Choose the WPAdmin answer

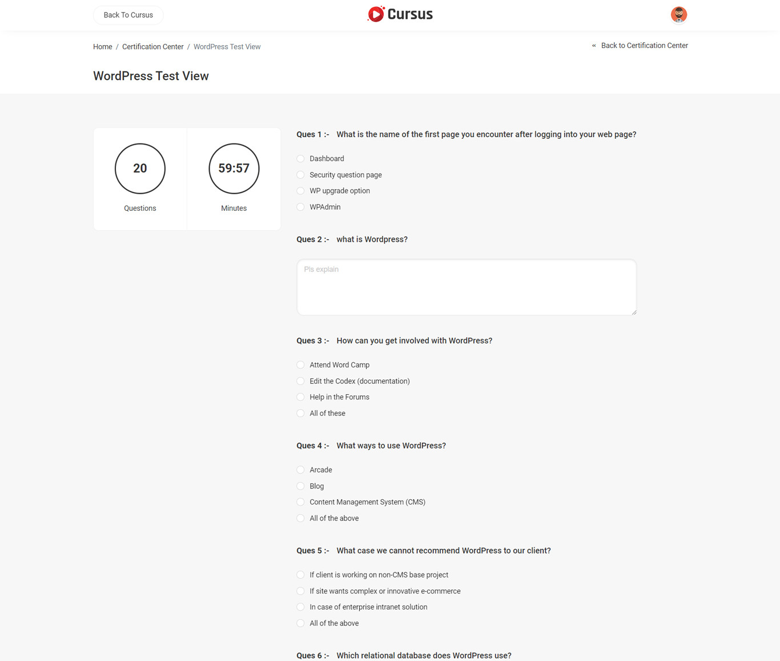click(x=301, y=207)
